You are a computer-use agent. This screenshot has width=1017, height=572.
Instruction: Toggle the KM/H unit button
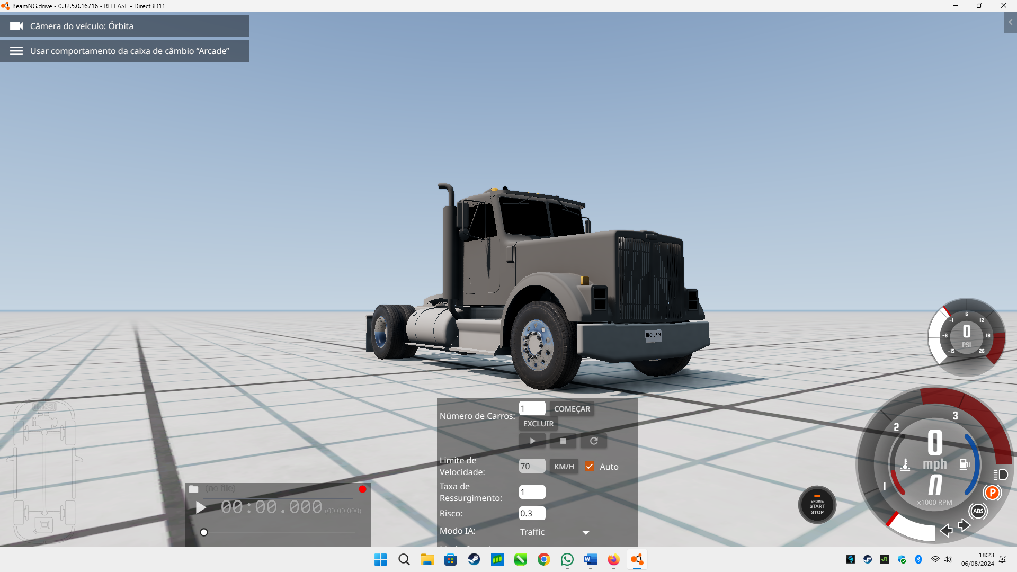tap(564, 467)
